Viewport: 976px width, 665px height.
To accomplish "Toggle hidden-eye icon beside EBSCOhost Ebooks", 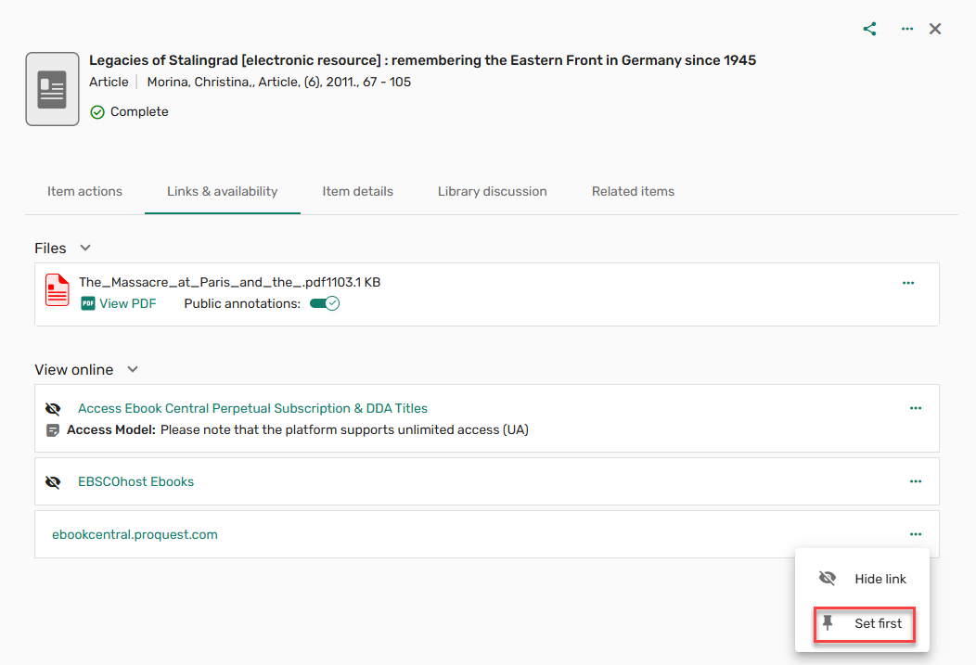I will 53,482.
